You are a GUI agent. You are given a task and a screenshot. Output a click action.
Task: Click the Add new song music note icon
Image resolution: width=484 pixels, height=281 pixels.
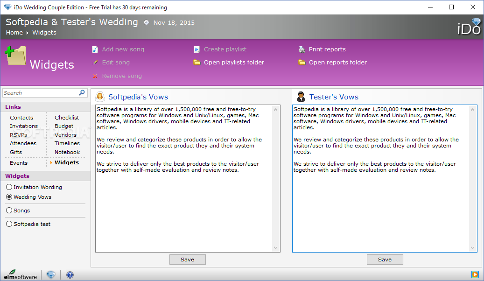point(95,49)
